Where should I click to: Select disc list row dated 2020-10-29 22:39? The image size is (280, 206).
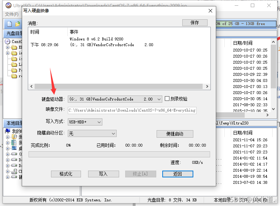(250, 74)
